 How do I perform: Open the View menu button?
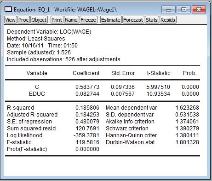[x=10, y=20]
